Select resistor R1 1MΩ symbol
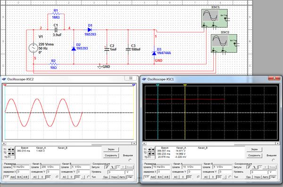The image size is (283, 187). 56,14
